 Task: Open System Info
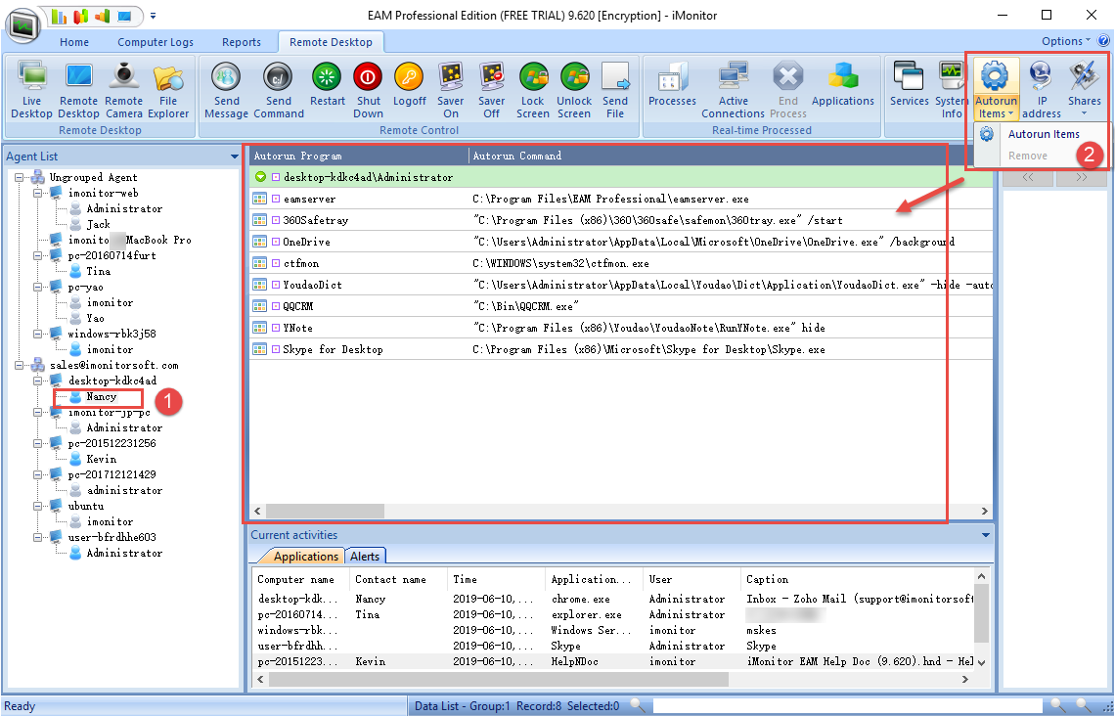pos(951,90)
